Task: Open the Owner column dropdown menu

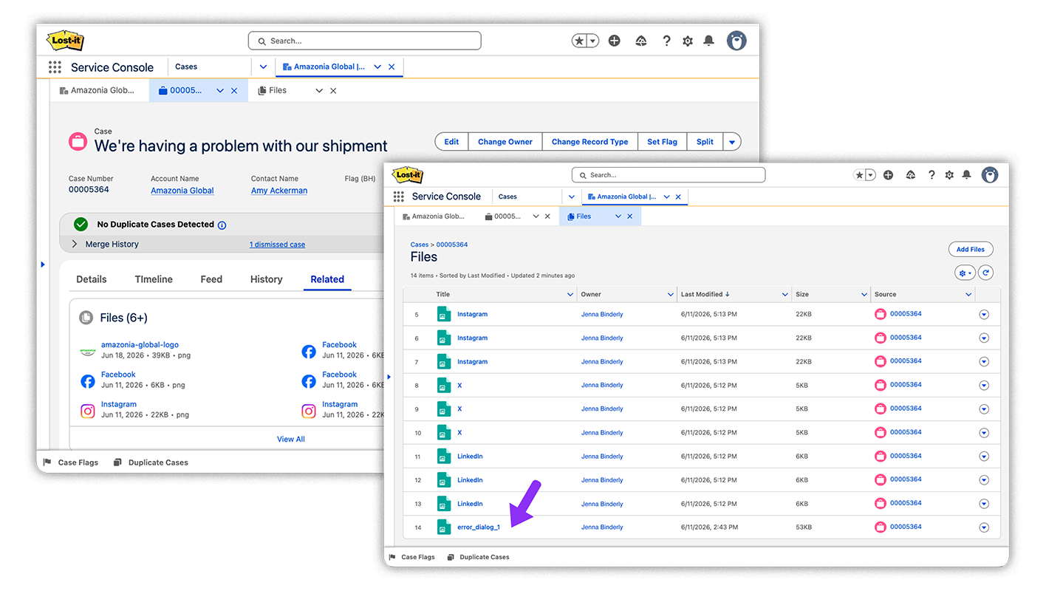Action: pyautogui.click(x=671, y=294)
